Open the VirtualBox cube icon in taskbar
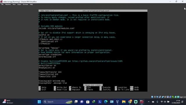The width and height of the screenshot is (186, 105). pos(118,102)
